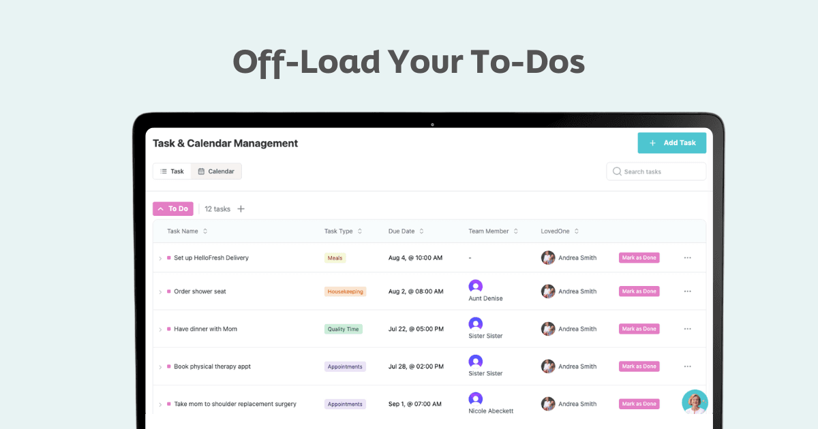
Task: Click the Appointments task type label
Action: 345,366
